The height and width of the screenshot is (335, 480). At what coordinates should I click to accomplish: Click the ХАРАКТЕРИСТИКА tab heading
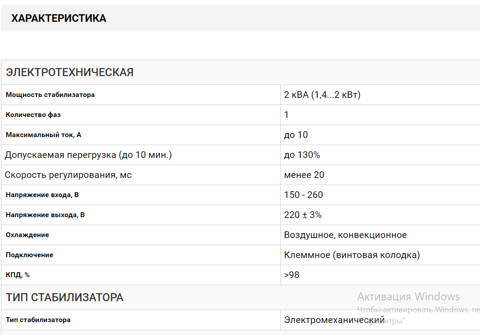point(59,18)
